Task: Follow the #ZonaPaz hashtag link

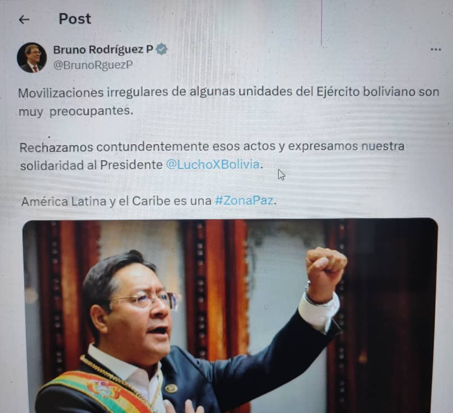Action: coord(244,200)
